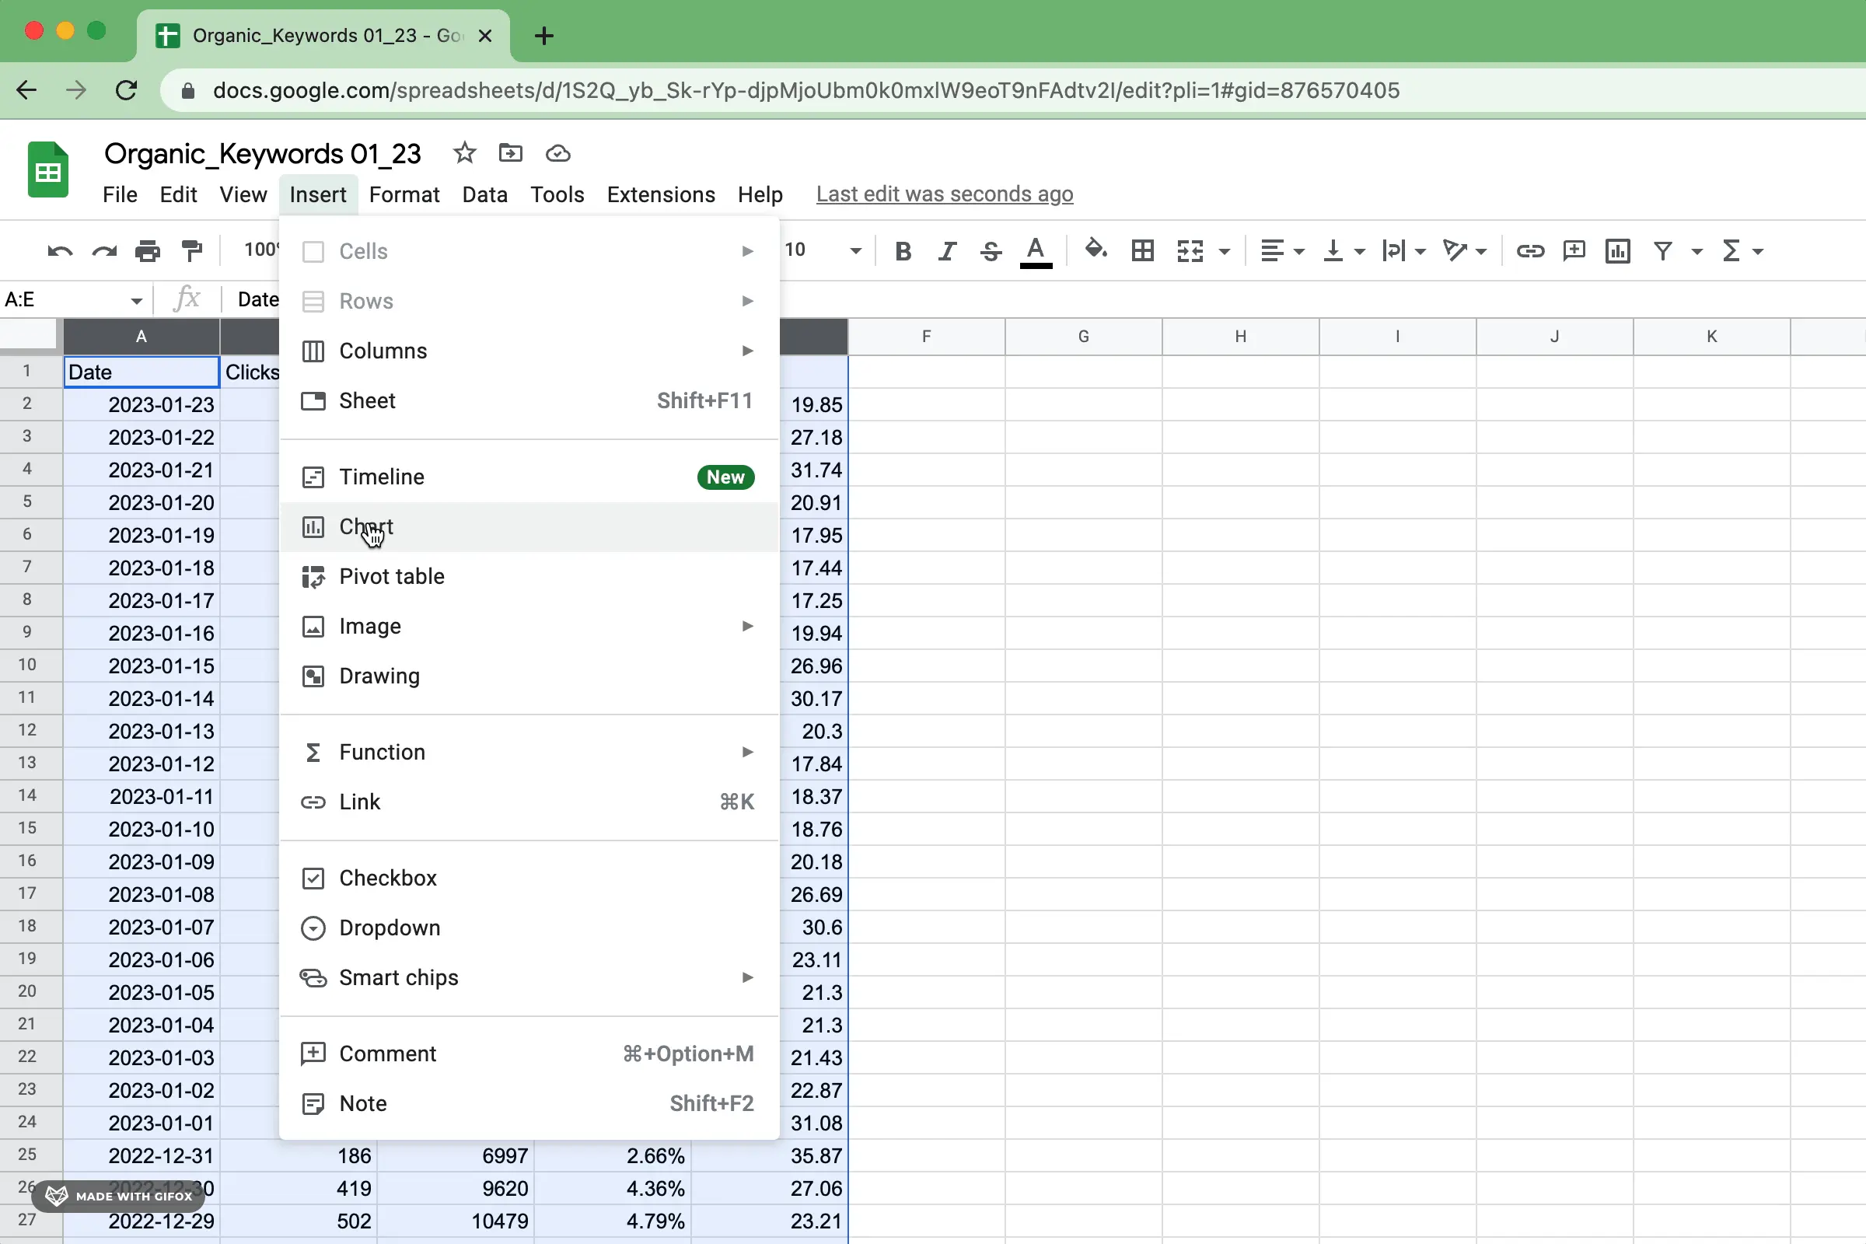The width and height of the screenshot is (1866, 1244).
Task: Select Chart from Insert menu
Action: [x=366, y=526]
